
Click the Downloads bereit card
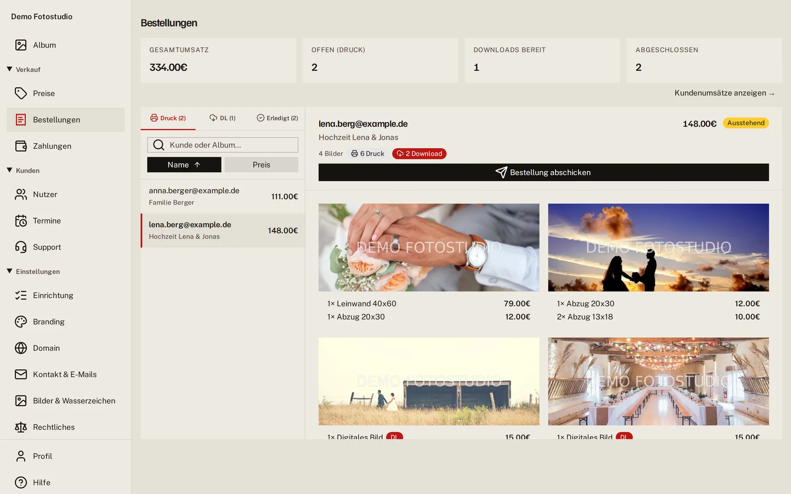click(542, 60)
